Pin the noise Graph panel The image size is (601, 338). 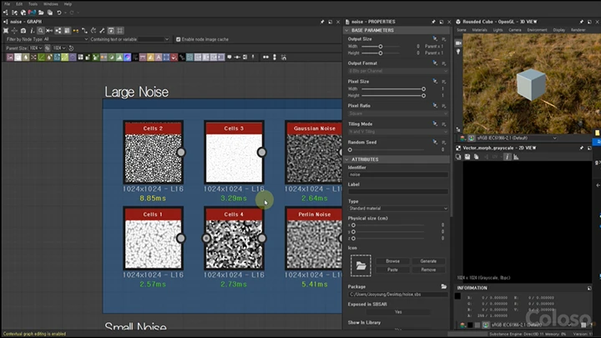[x=322, y=22]
